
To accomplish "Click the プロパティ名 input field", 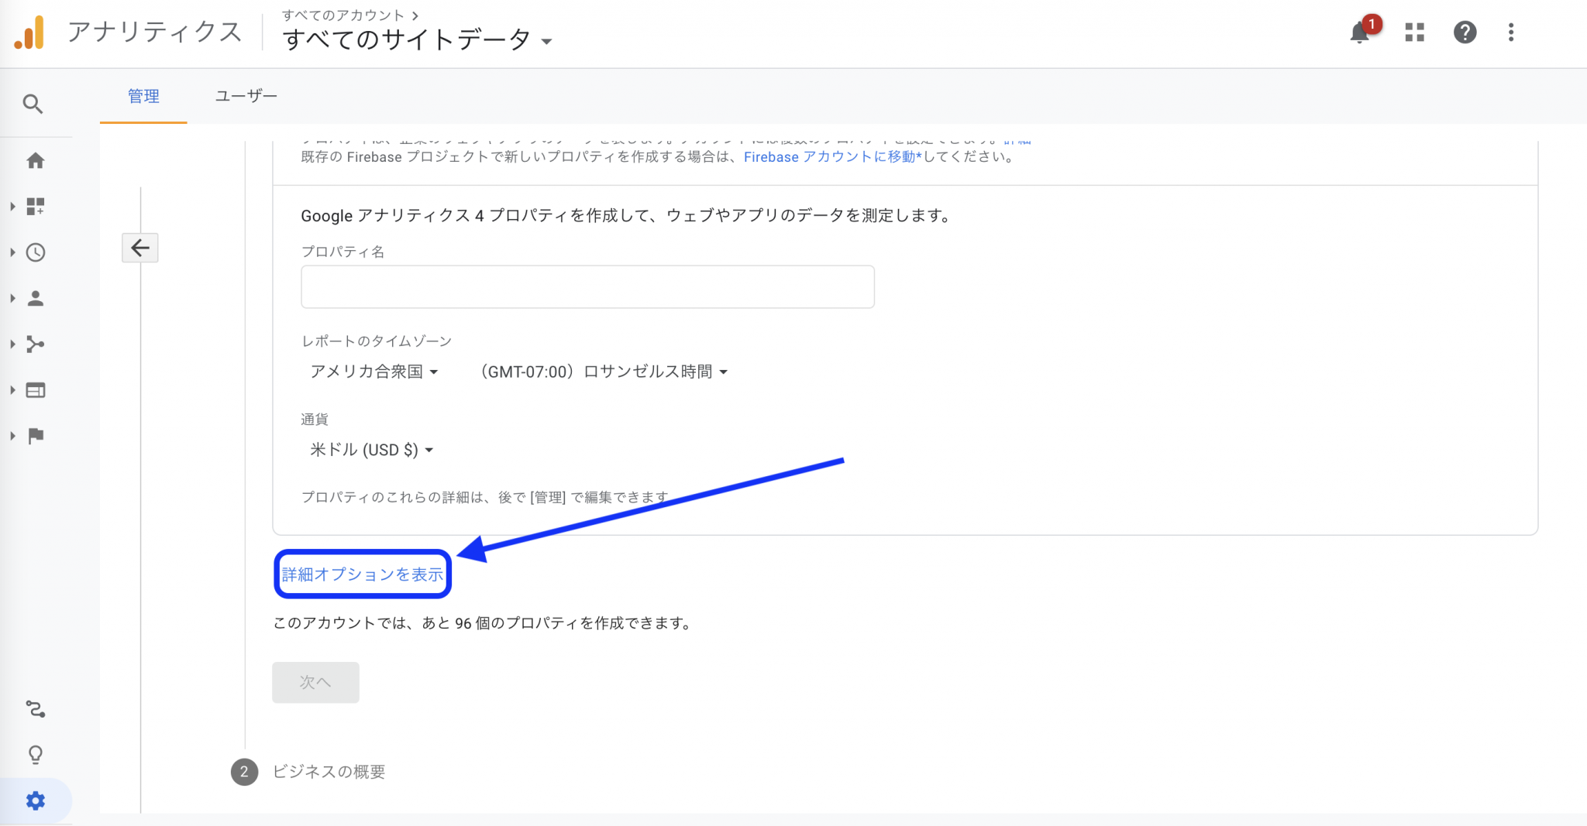I will tap(587, 287).
